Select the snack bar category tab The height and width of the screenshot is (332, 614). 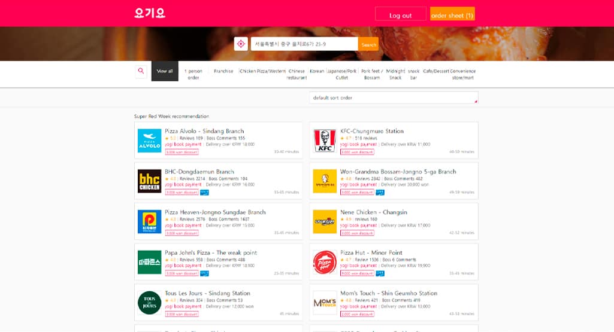pyautogui.click(x=413, y=74)
